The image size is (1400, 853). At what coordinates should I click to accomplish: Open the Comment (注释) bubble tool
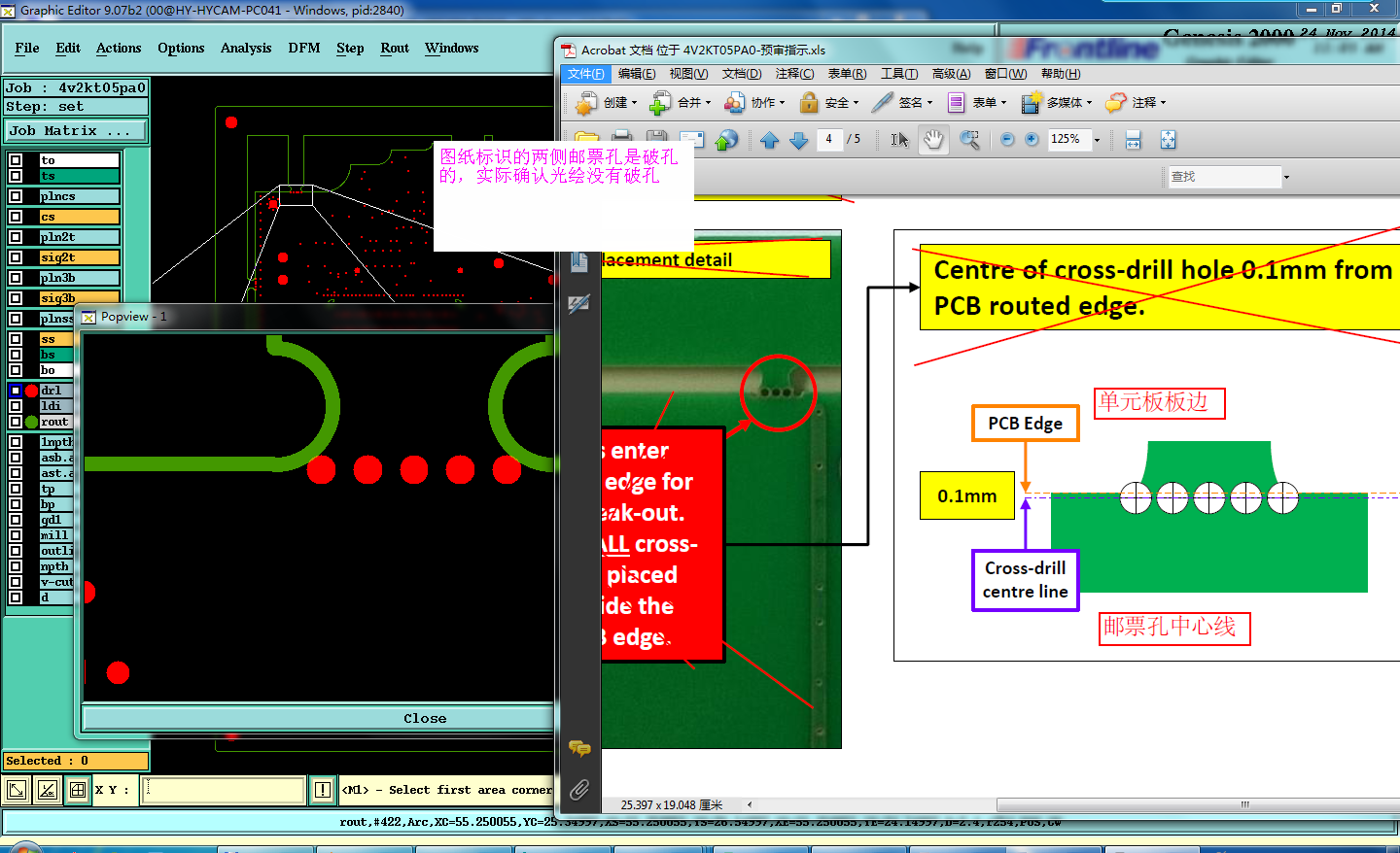(1136, 102)
